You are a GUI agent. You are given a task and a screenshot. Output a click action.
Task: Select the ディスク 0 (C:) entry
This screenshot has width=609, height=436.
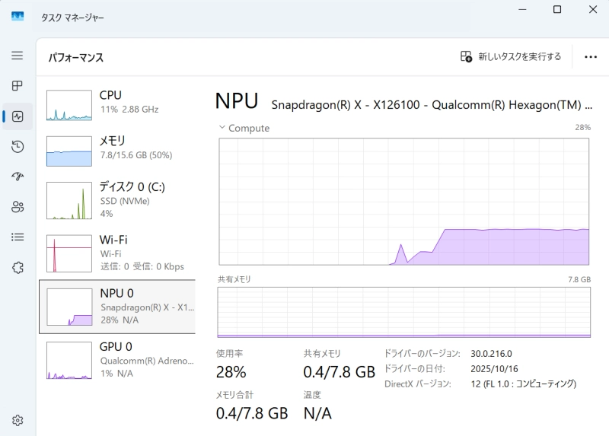pyautogui.click(x=117, y=200)
